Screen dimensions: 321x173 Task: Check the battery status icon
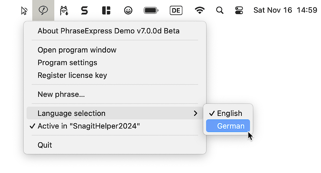coord(151,11)
